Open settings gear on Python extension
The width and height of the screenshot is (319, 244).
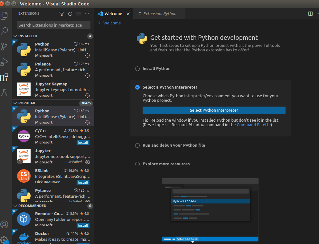click(x=87, y=56)
